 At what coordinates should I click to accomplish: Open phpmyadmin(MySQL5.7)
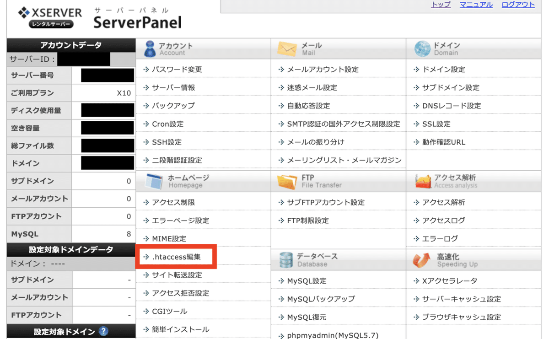(x=333, y=335)
